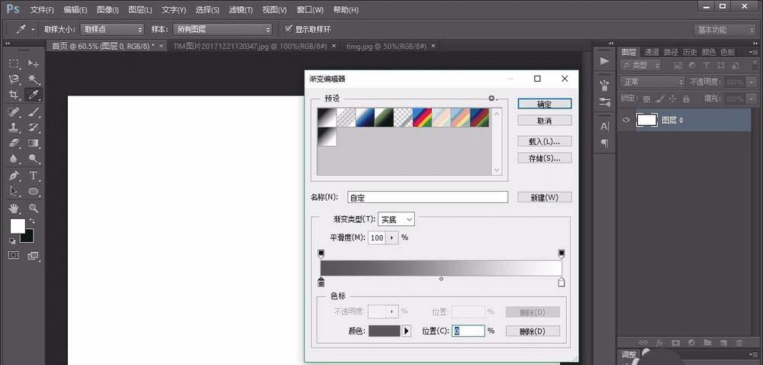Switch to the 通道 panel tab

(x=652, y=52)
